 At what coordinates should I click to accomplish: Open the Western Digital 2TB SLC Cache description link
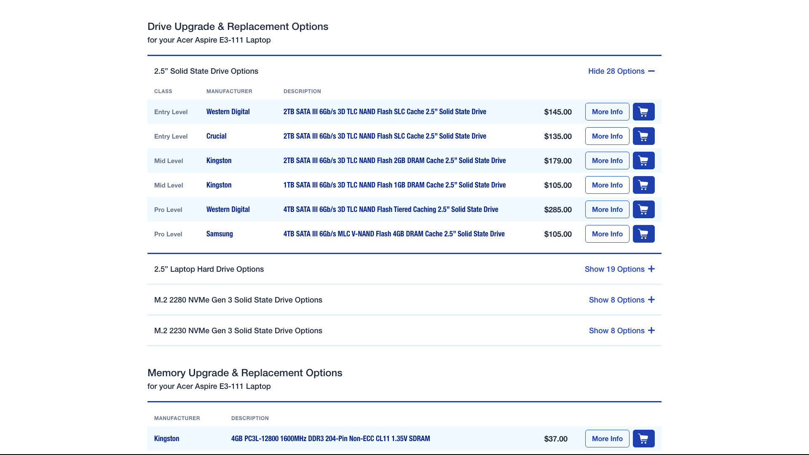pyautogui.click(x=385, y=112)
